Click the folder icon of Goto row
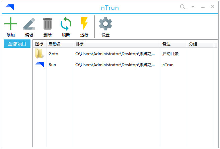This screenshot has height=149, width=220. (x=39, y=53)
